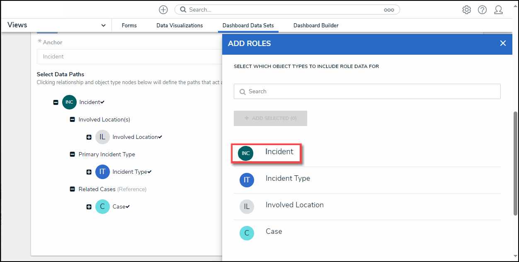519x262 pixels.
Task: Close the Add Roles panel
Action: point(503,44)
